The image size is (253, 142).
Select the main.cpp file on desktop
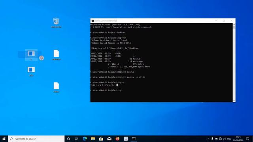click(56, 55)
